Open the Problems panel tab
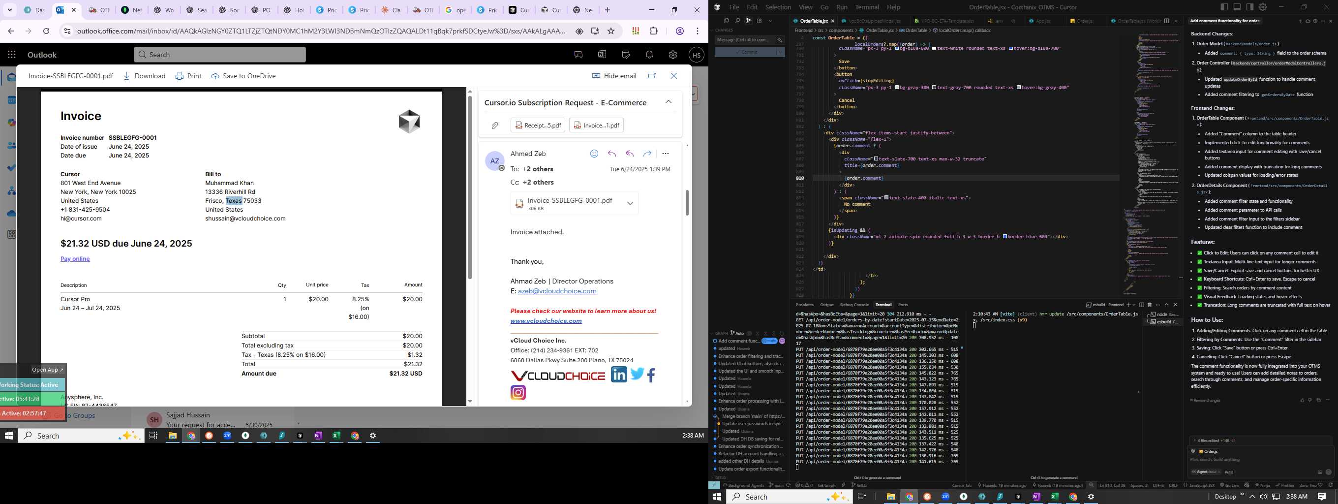 tap(805, 305)
